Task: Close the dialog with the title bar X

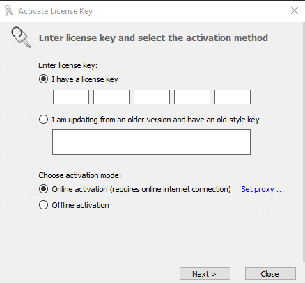Action: coord(295,10)
